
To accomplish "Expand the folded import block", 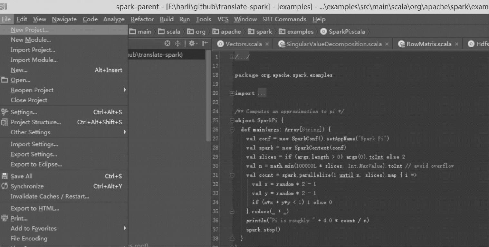I will 232,93.
